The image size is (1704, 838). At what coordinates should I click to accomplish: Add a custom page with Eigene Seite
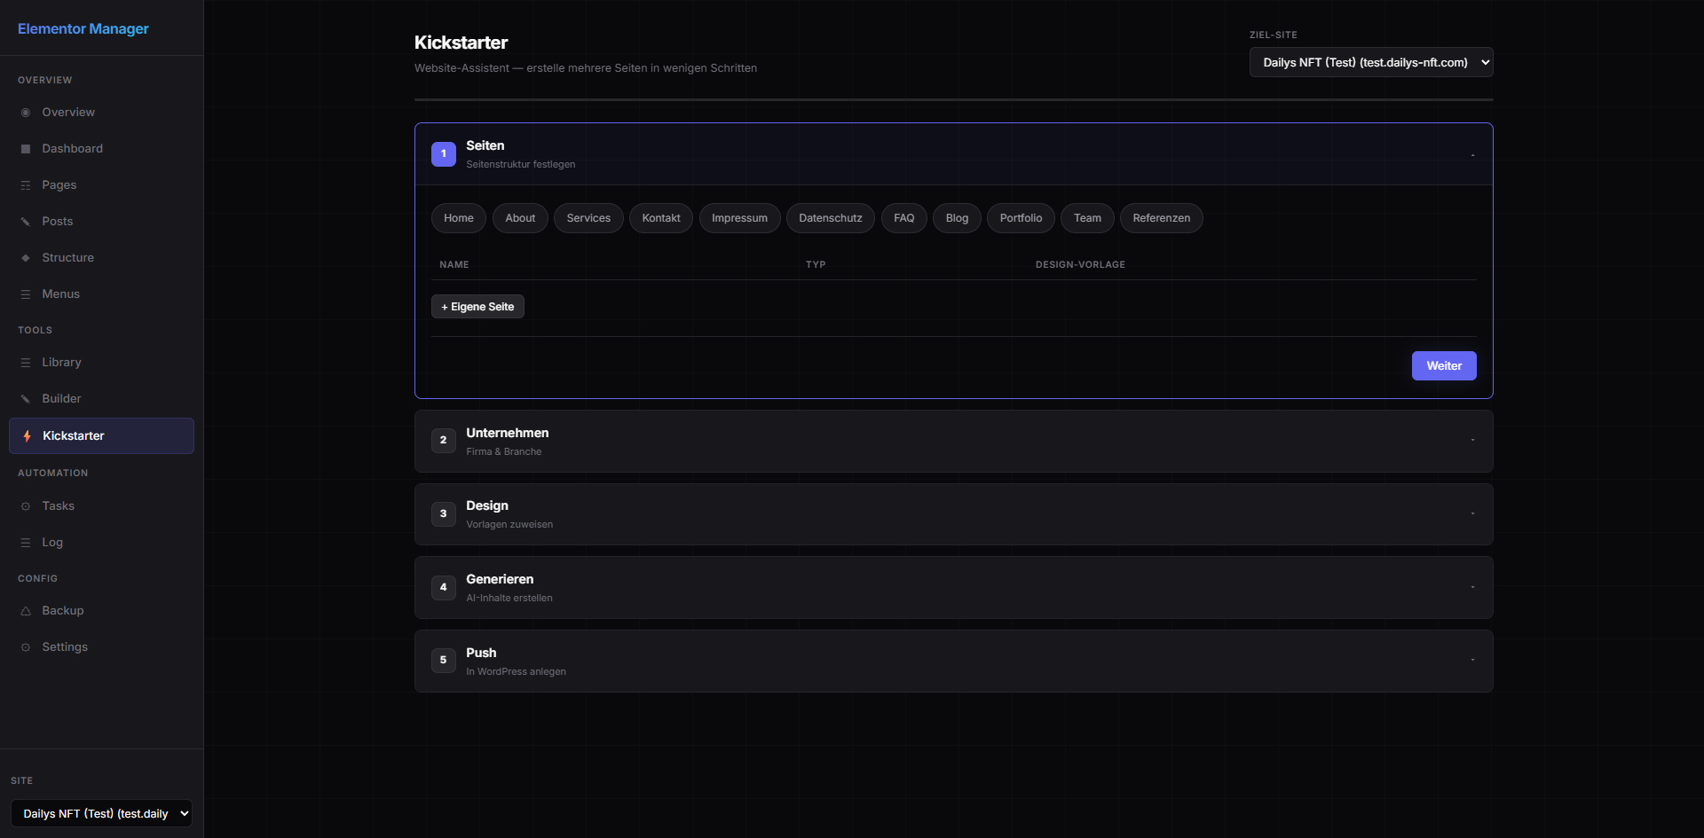tap(477, 307)
